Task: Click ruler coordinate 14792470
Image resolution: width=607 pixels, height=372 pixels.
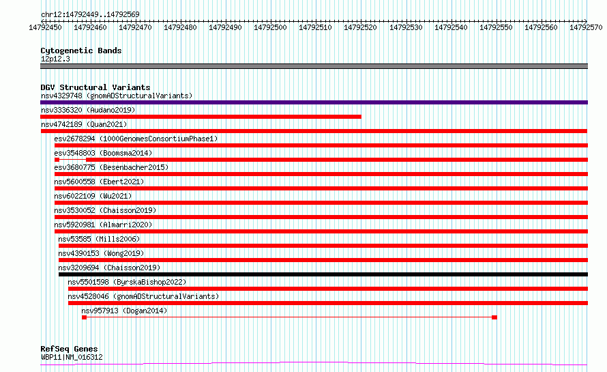Action: click(x=135, y=27)
